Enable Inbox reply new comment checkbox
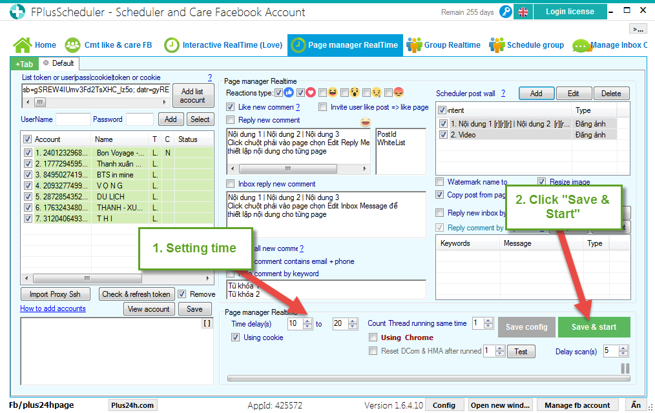This screenshot has height=413, width=655. tap(230, 184)
